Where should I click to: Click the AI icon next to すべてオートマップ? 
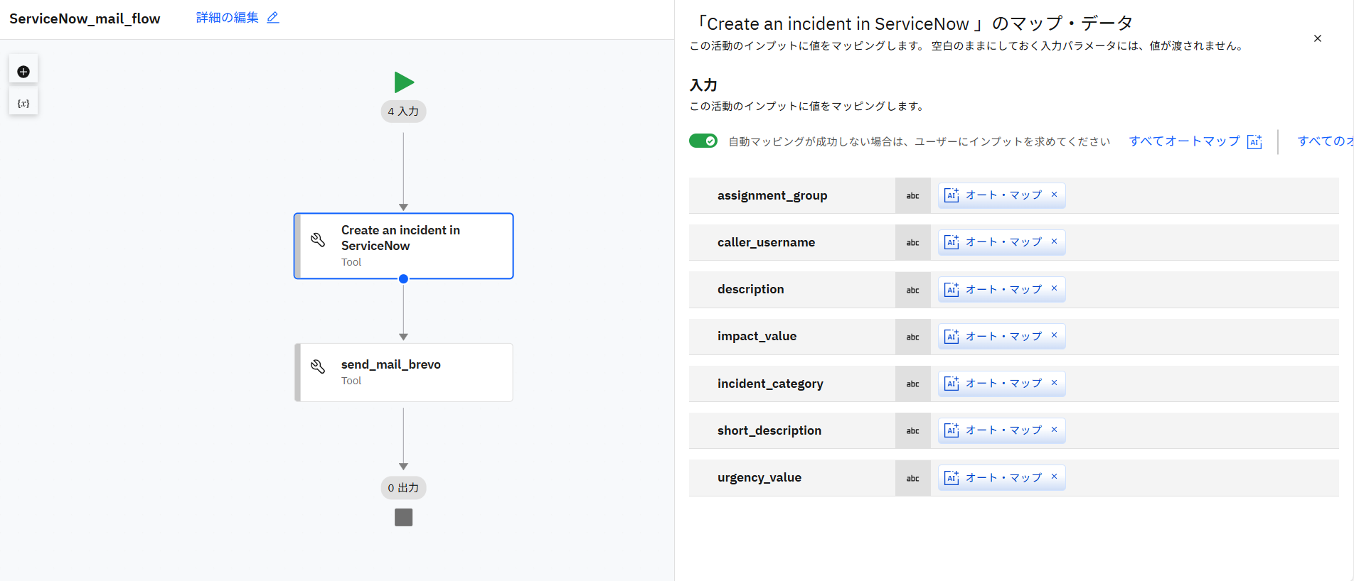coord(1254,141)
